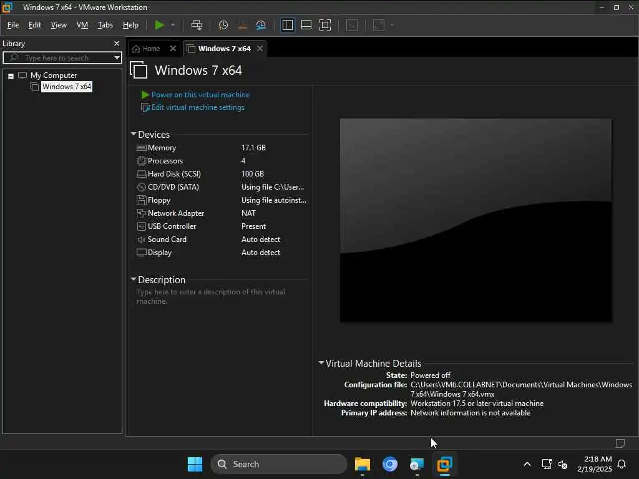Viewport: 639px width, 479px height.
Task: Click Send Ctrl+Alt+Del toolbar icon
Action: (197, 25)
